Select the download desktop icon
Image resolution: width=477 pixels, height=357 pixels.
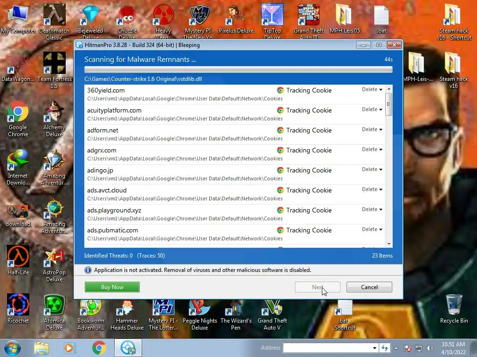coord(18,216)
